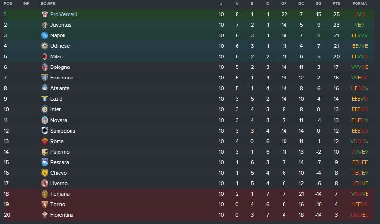Click the Sampdoria club crest icon
The height and width of the screenshot is (224, 380).
45,131
